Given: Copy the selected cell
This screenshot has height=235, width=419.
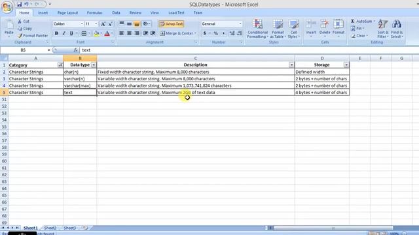Looking at the screenshot, I should 25,29.
